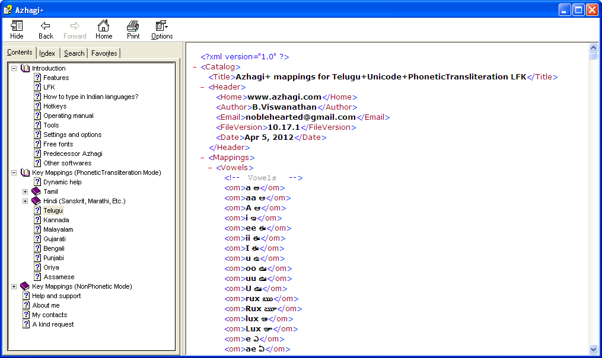Screen dimensions: 602x358
Task: Collapse the Catalog XML element
Action: (195, 67)
